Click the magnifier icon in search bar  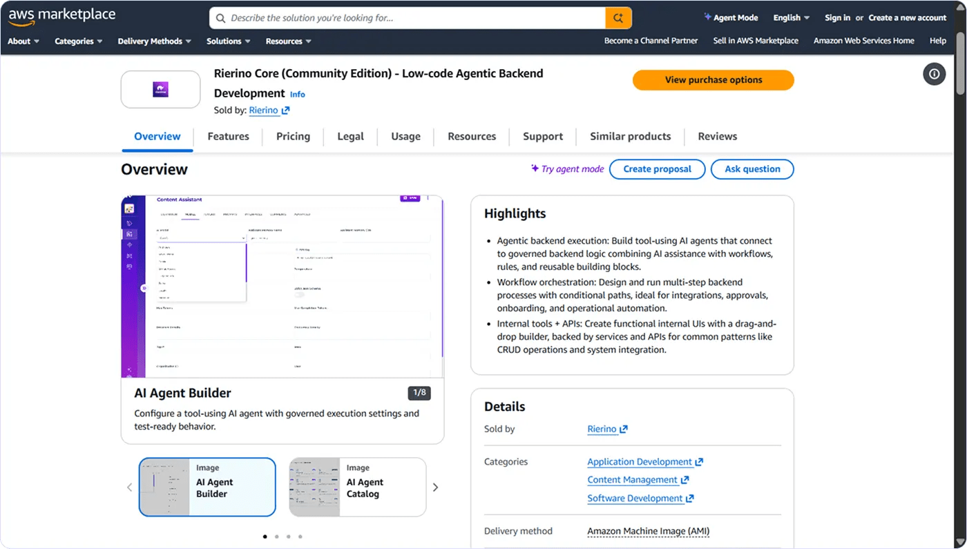click(x=220, y=18)
